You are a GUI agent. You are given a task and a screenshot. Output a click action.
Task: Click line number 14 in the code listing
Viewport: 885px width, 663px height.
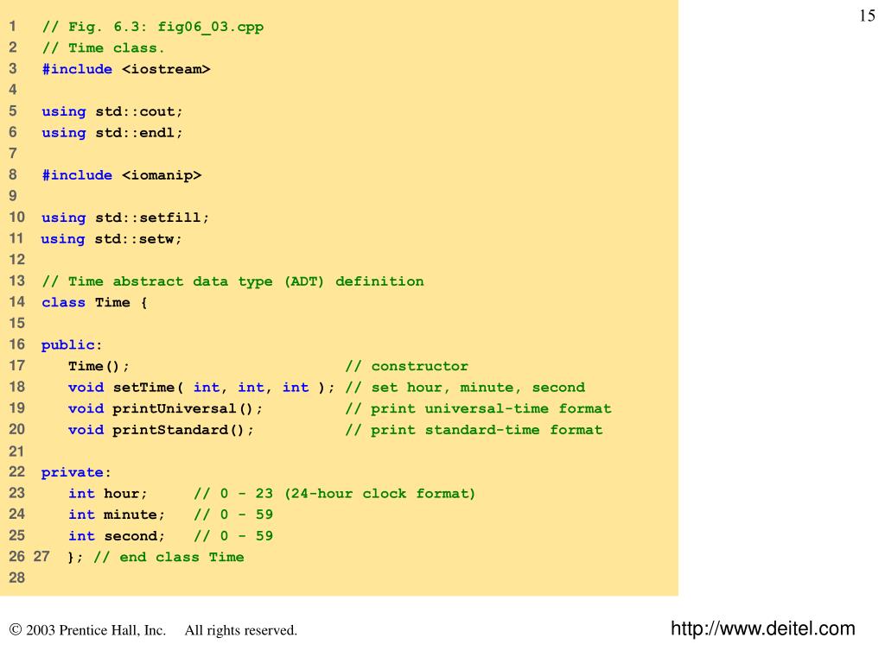(17, 302)
